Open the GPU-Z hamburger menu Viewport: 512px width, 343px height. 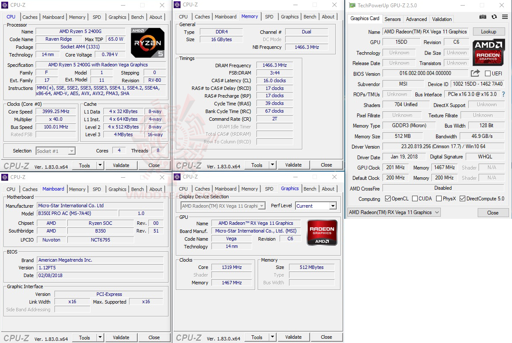(x=505, y=17)
